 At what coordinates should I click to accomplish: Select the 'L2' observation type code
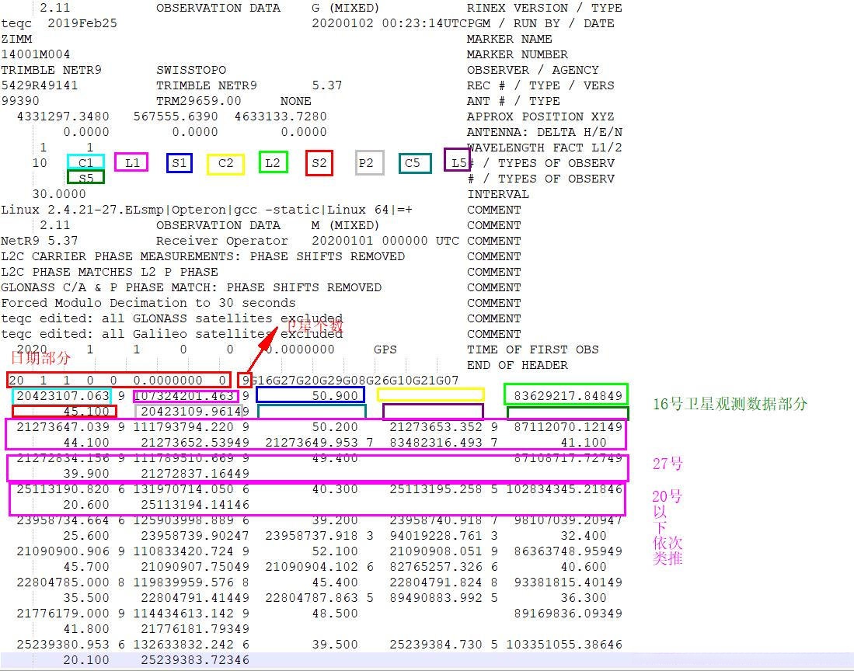(x=272, y=163)
